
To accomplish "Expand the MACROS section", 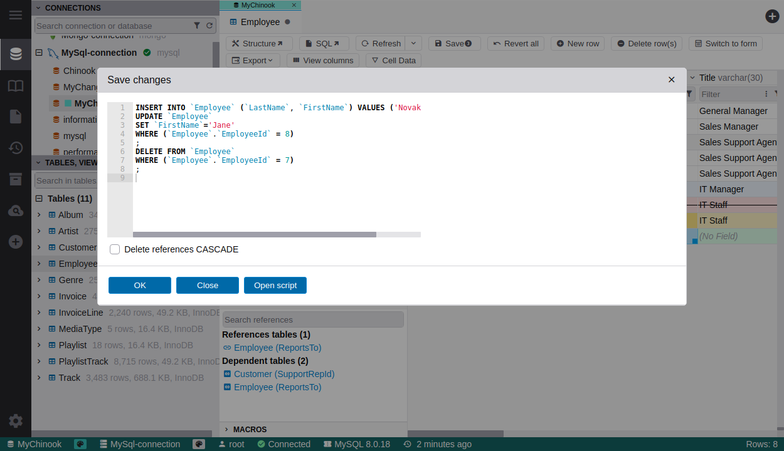I will click(226, 430).
